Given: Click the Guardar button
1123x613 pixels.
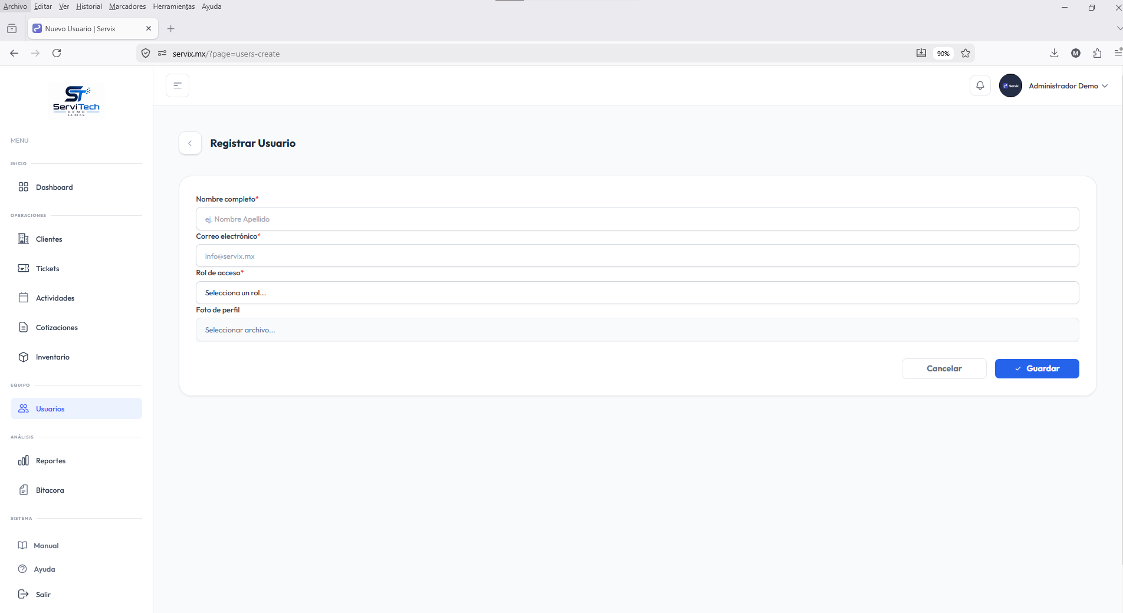Looking at the screenshot, I should point(1037,368).
